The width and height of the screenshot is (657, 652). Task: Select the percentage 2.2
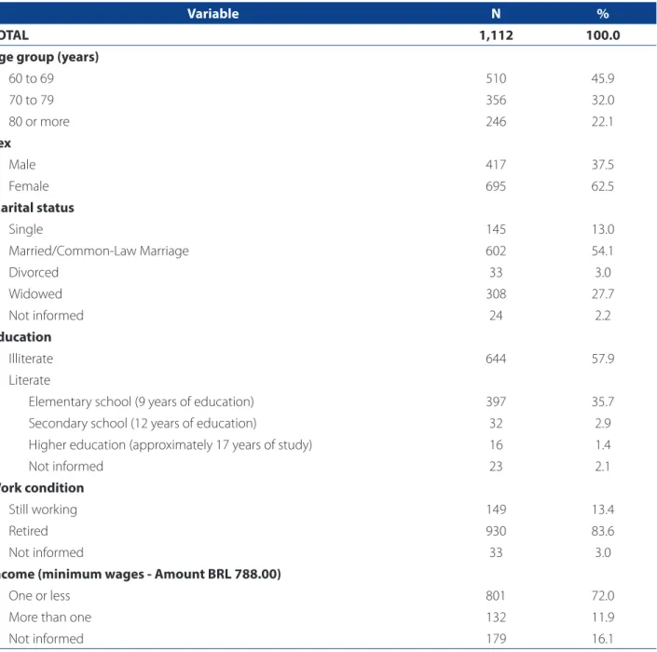(603, 316)
